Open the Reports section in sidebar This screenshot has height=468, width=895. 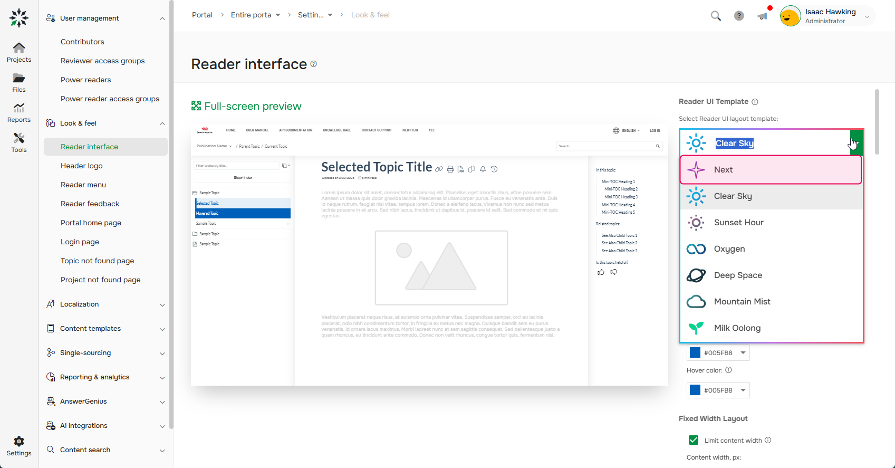pos(19,113)
